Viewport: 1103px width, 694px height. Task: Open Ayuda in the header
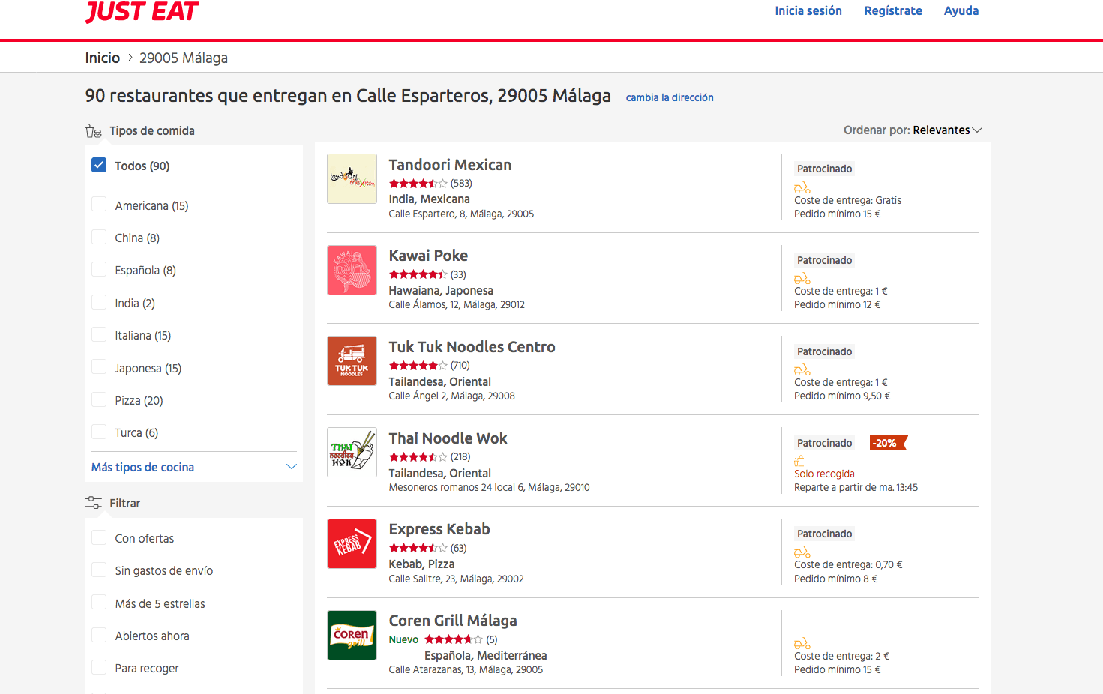(x=961, y=11)
